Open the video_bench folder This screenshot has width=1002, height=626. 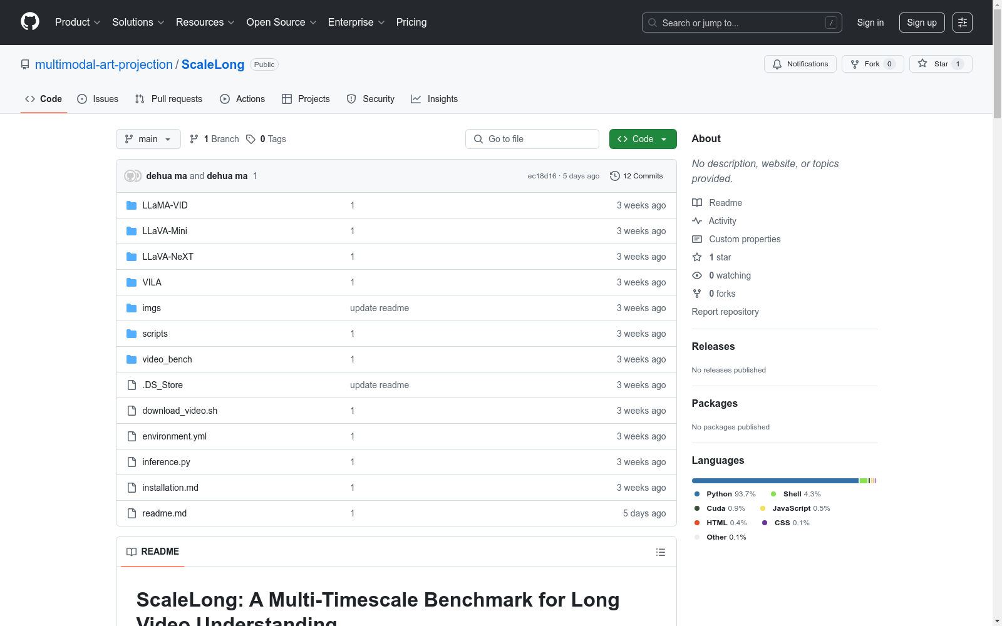[x=167, y=359]
